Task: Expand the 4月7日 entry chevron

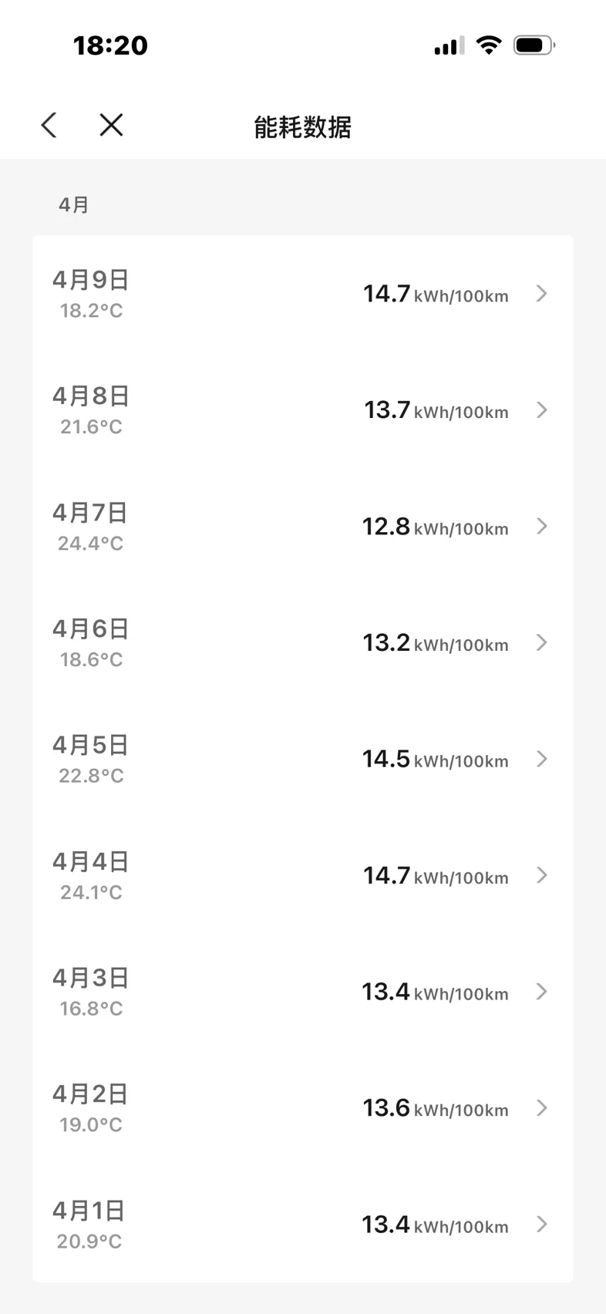Action: [542, 527]
